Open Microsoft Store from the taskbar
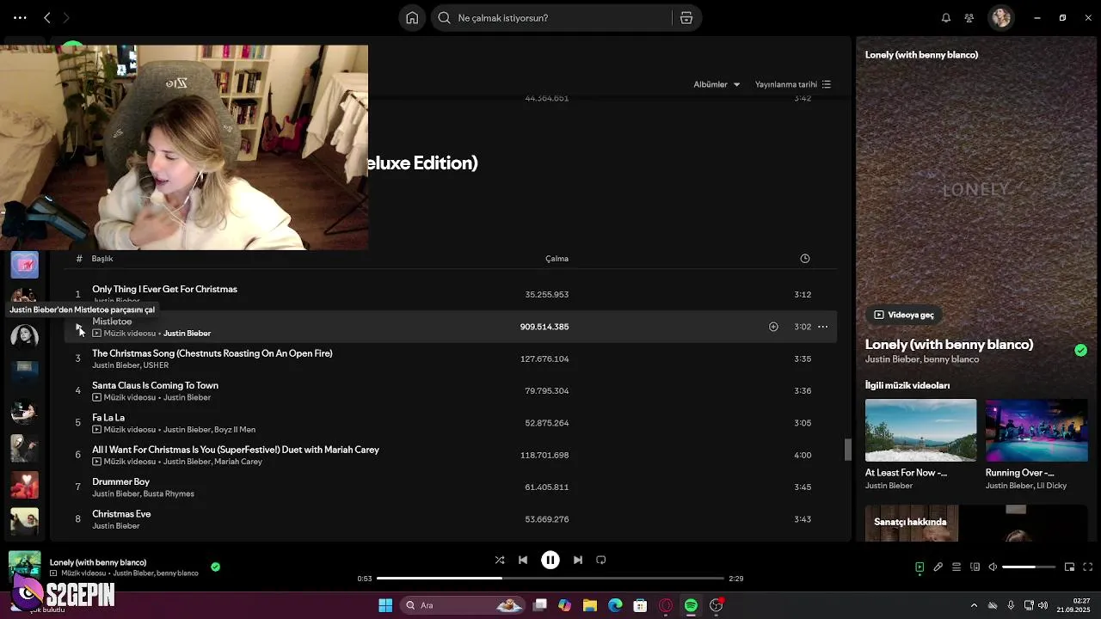The image size is (1101, 619). 640,605
